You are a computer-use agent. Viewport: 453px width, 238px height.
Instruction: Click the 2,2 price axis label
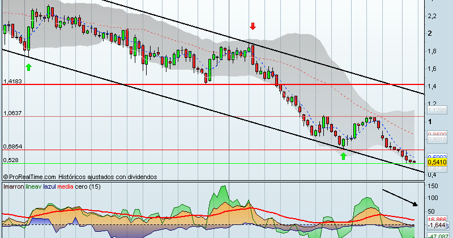click(432, 16)
